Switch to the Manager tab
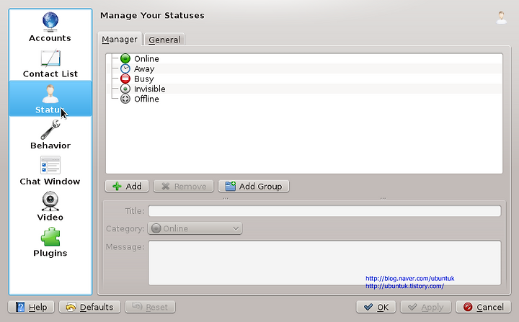This screenshot has height=322, width=519. click(120, 39)
